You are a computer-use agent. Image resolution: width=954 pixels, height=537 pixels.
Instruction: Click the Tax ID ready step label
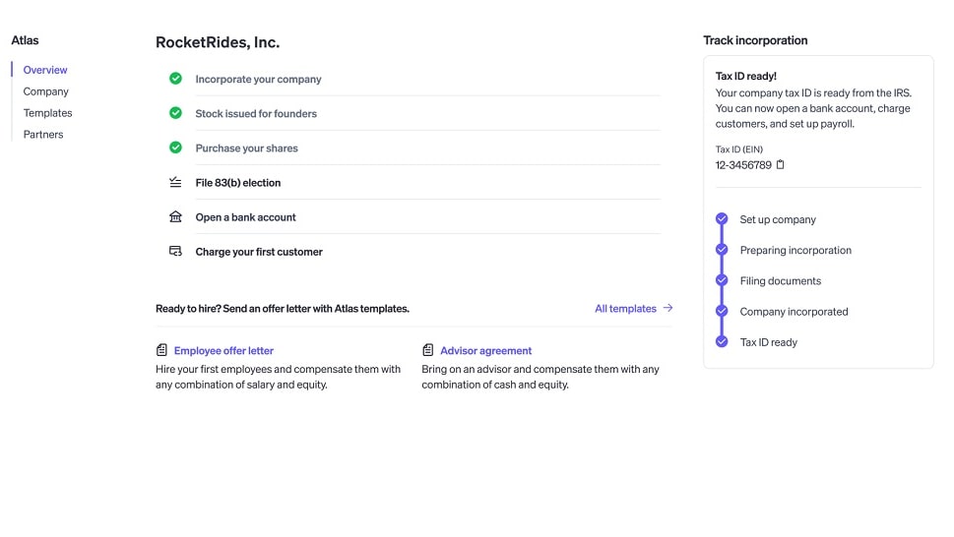tap(769, 342)
